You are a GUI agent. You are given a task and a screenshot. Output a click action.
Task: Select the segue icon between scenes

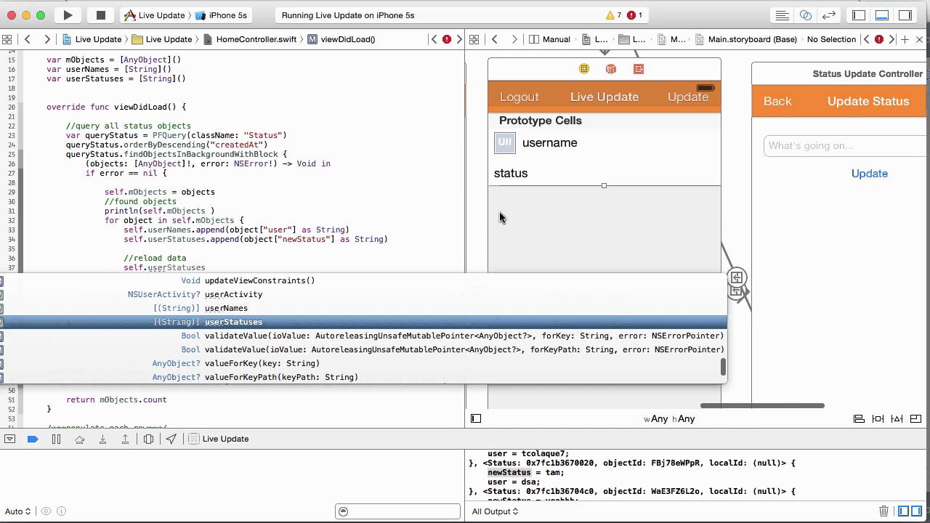[x=737, y=277]
